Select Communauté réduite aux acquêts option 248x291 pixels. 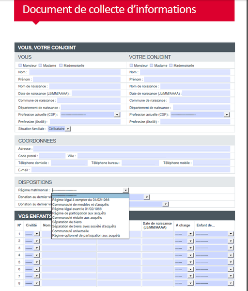pyautogui.click(x=90, y=218)
